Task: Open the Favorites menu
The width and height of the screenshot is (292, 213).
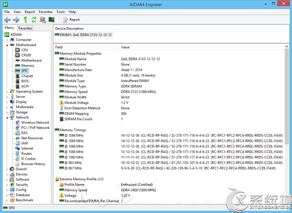Action: tap(46, 12)
